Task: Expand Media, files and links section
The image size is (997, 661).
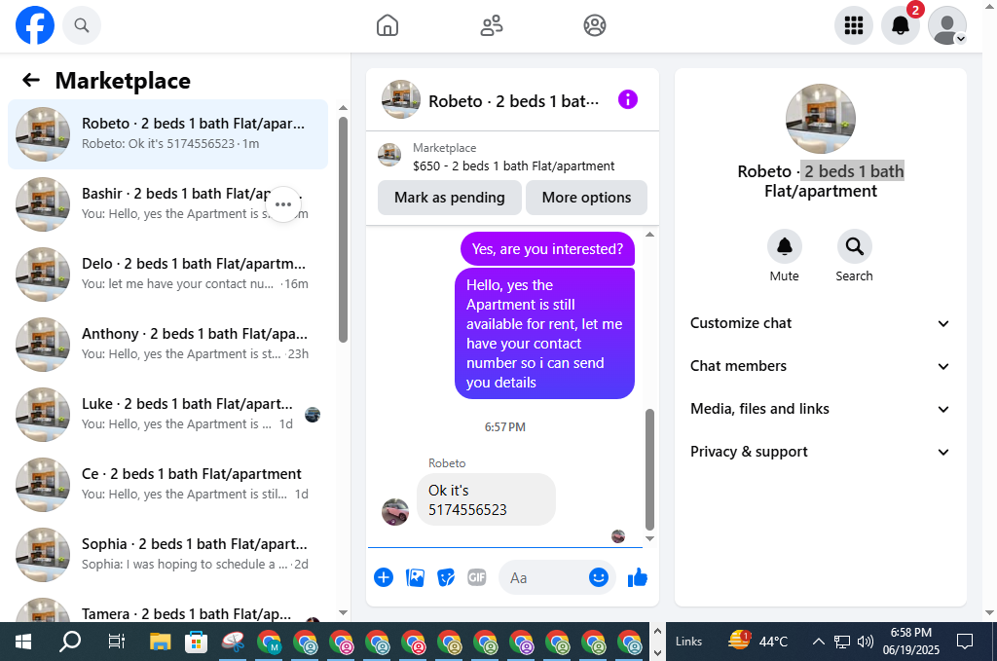Action: pos(820,409)
